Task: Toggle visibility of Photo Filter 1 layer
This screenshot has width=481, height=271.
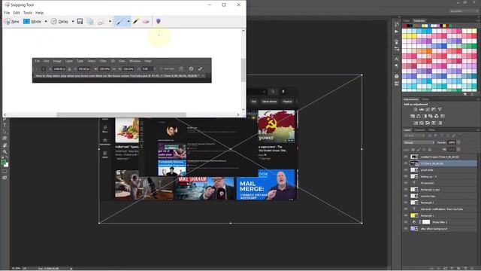Action: (x=406, y=222)
